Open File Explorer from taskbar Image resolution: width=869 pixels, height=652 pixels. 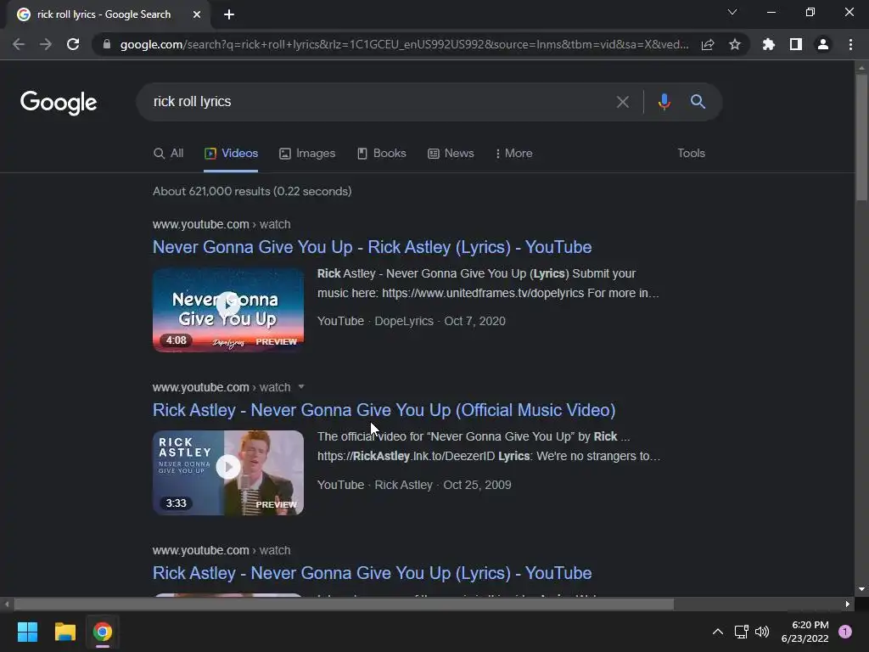(64, 632)
